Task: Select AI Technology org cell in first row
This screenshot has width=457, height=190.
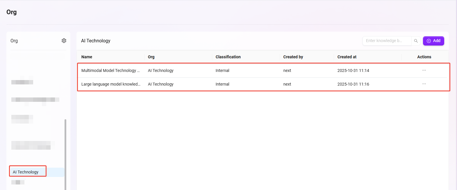Action: pyautogui.click(x=160, y=70)
